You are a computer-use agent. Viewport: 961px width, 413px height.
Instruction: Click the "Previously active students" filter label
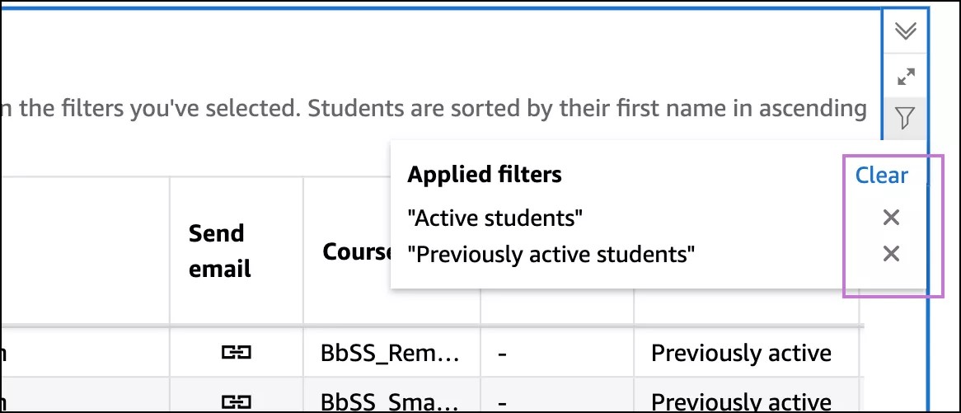tap(551, 254)
